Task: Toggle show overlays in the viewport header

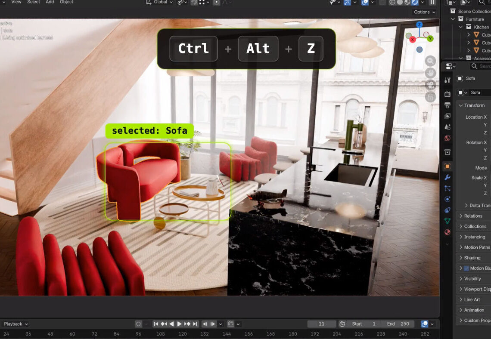Action: coord(365,3)
